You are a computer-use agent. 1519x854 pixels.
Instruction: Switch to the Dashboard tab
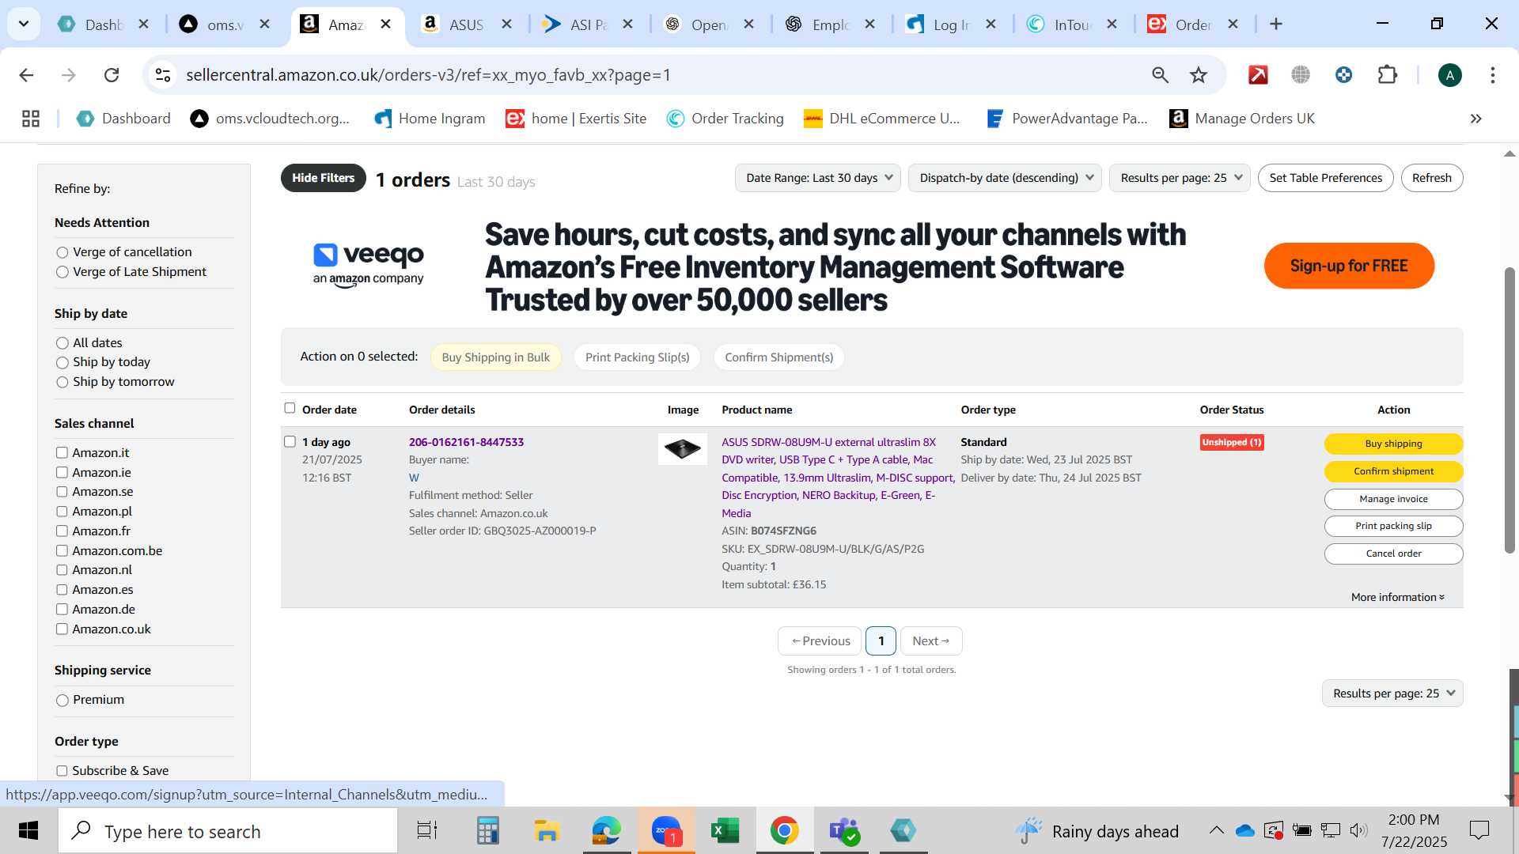[104, 25]
